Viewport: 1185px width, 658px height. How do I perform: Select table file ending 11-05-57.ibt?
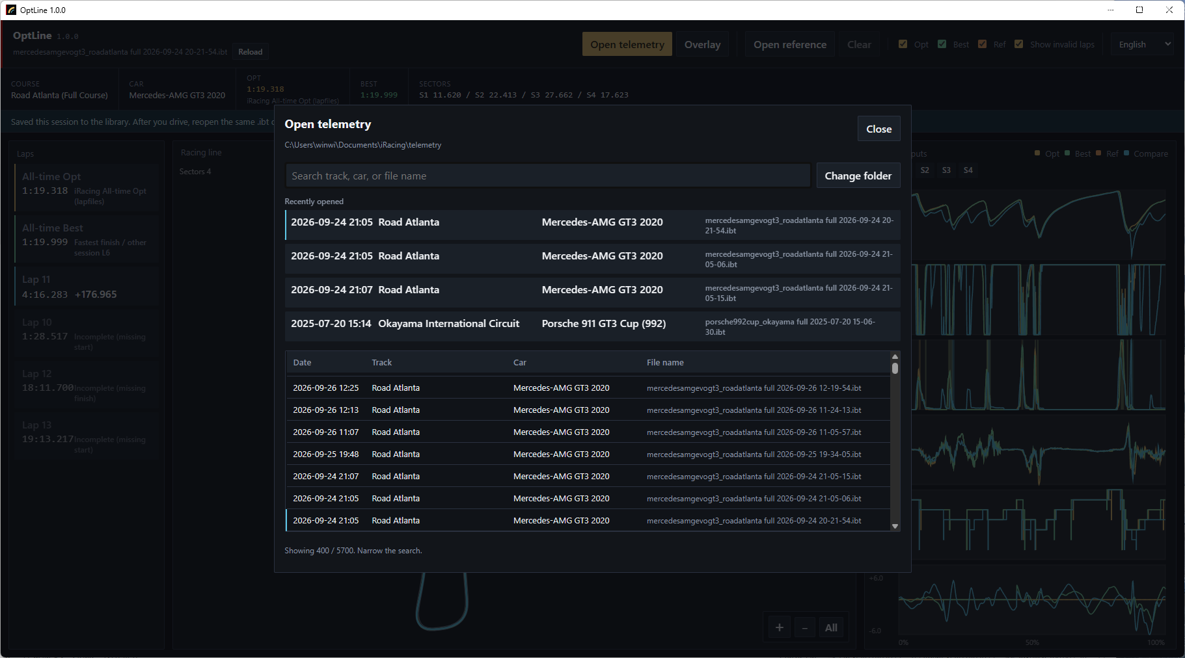point(588,432)
